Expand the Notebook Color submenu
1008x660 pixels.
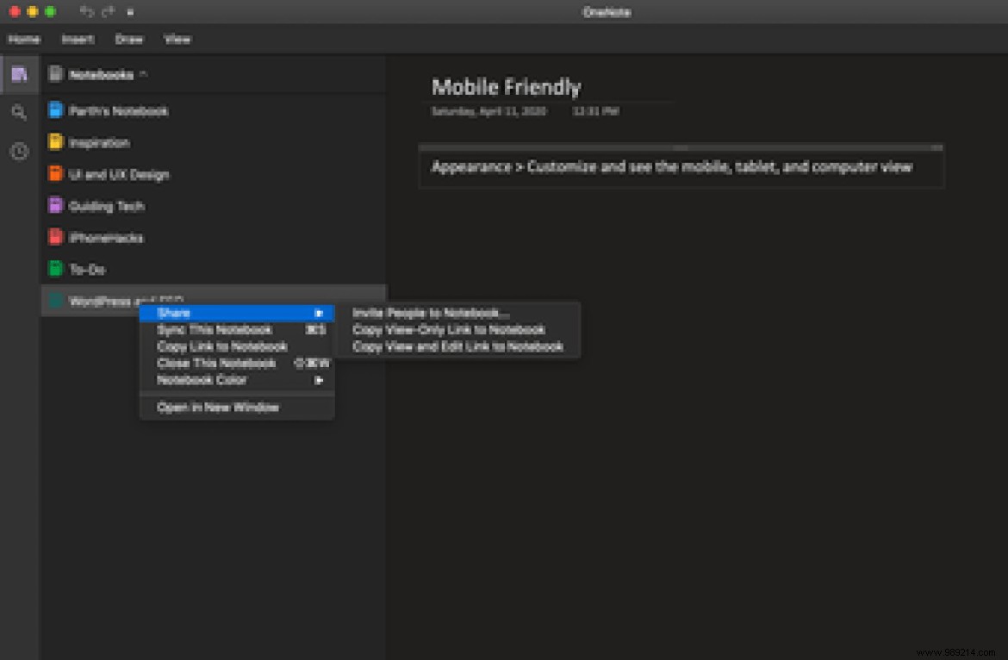[318, 380]
